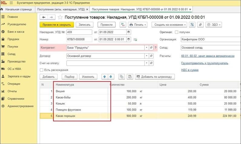
Task: Select the Какао-бобы nomenclature cell
Action: [81, 97]
